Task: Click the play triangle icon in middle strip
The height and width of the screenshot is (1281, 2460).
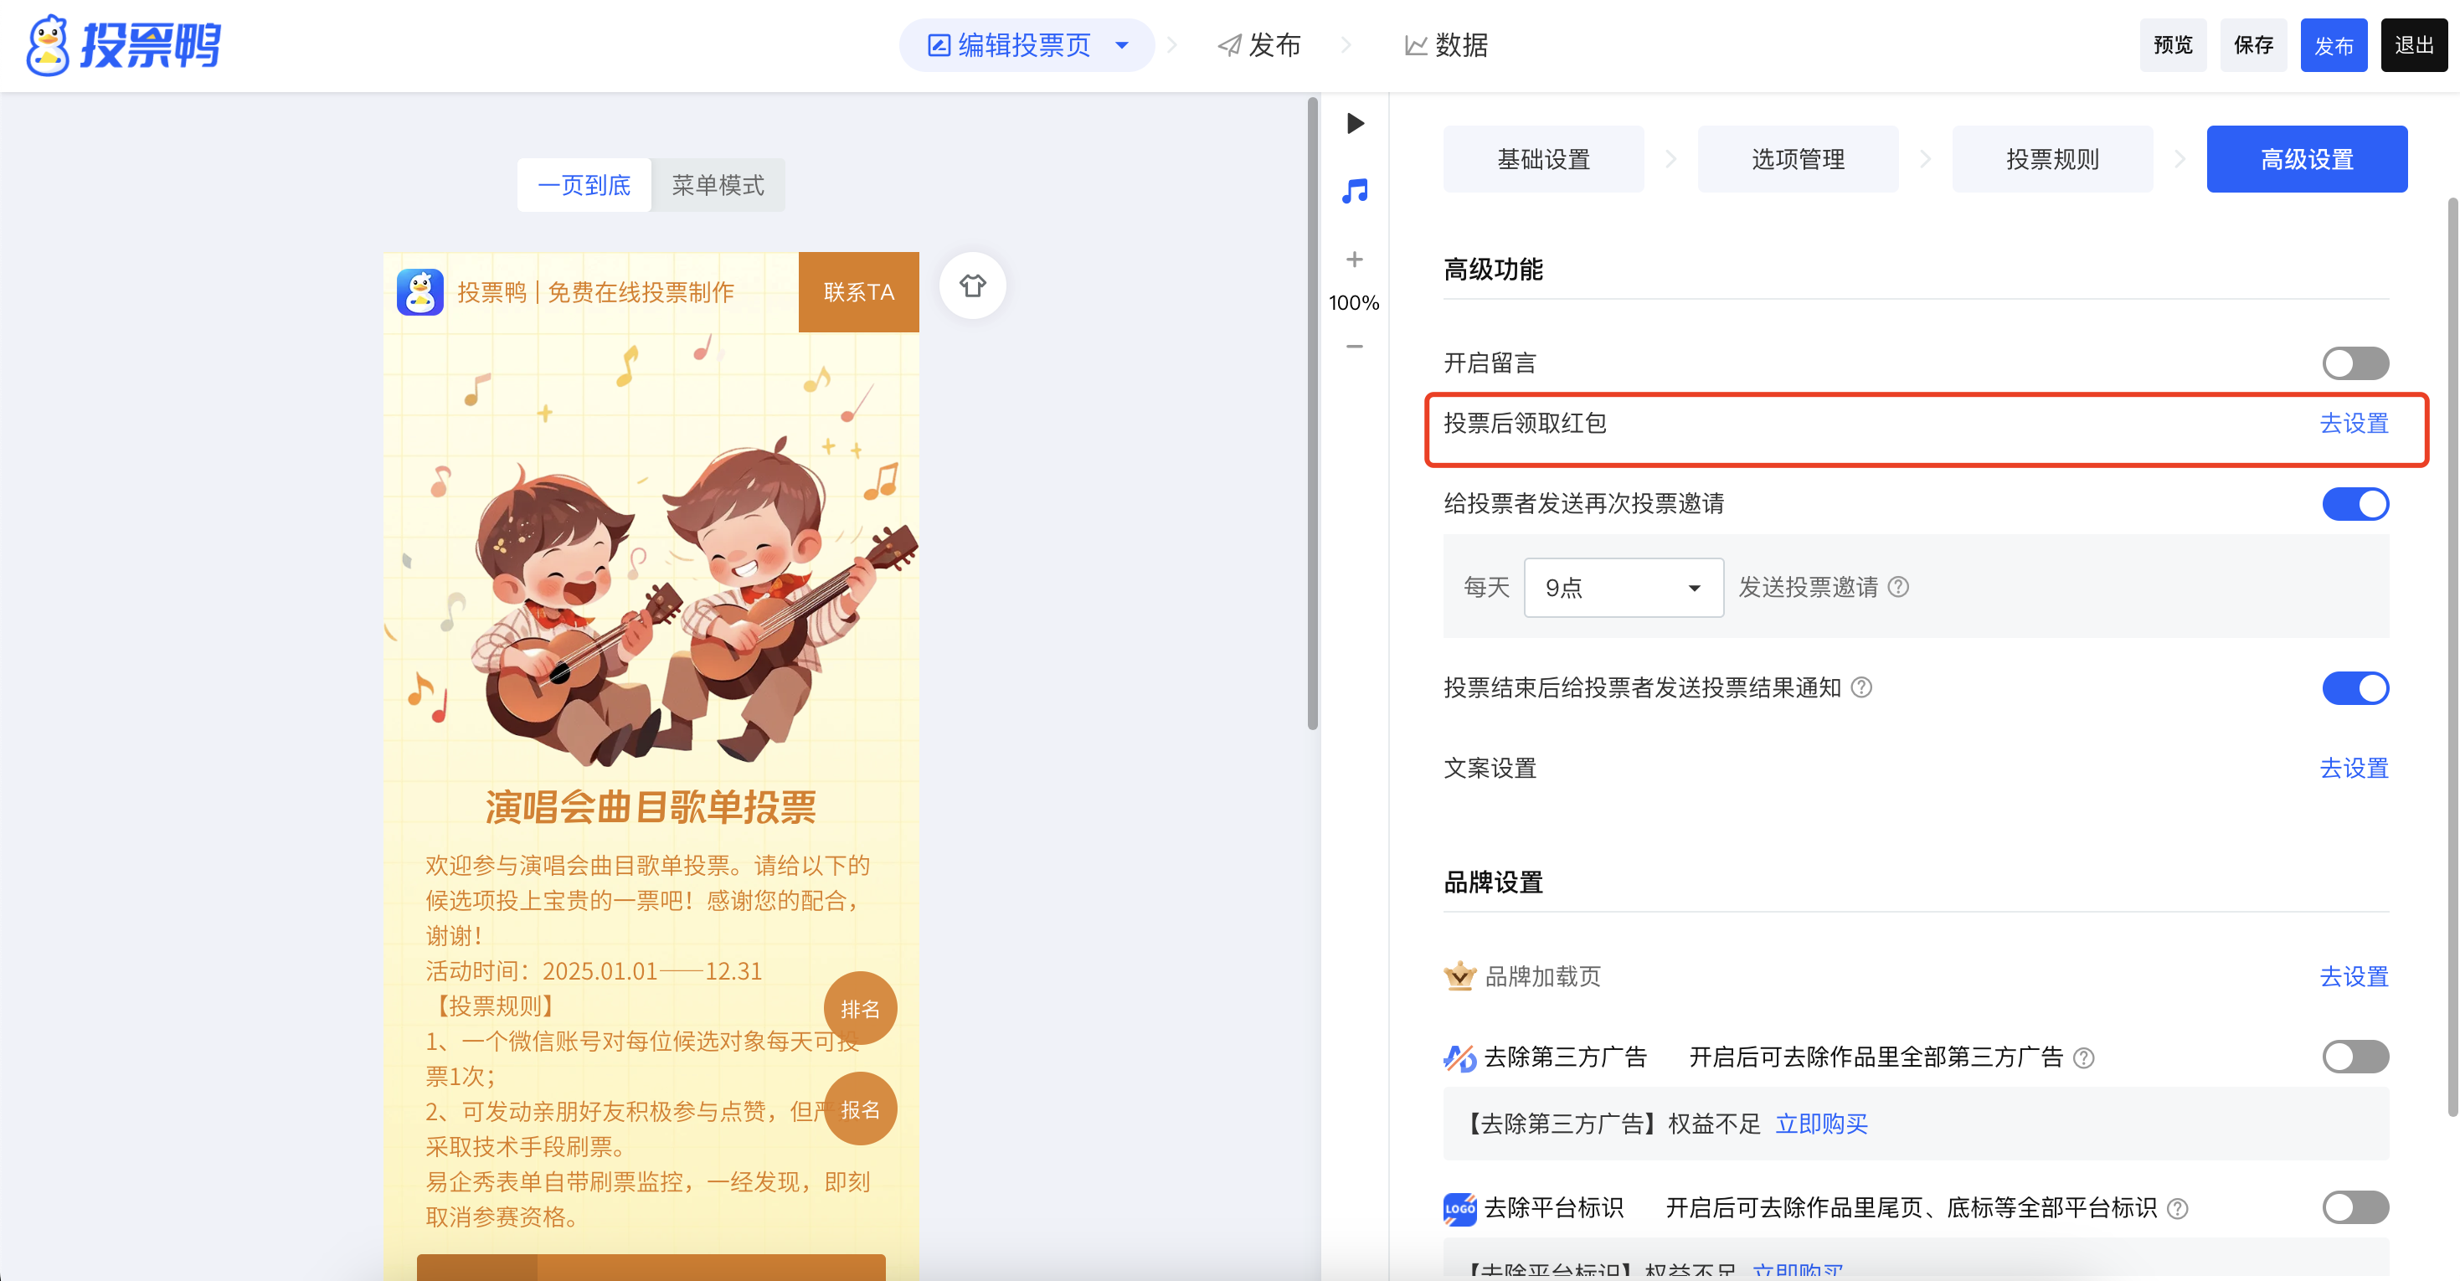Action: pos(1354,123)
